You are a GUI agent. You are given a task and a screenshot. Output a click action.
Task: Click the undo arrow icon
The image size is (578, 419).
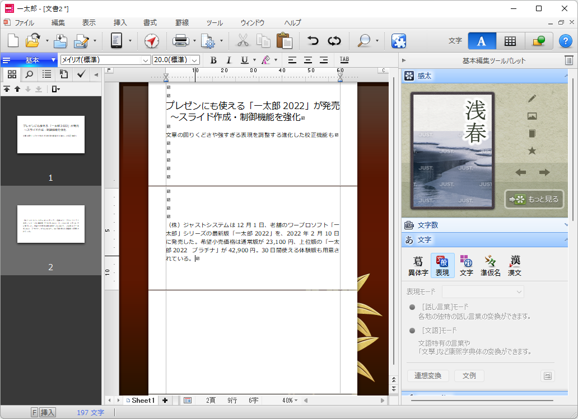[x=313, y=41]
